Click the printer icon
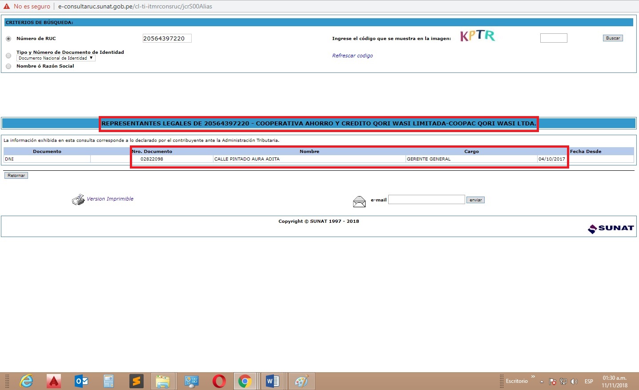Image resolution: width=639 pixels, height=390 pixels. [x=78, y=200]
